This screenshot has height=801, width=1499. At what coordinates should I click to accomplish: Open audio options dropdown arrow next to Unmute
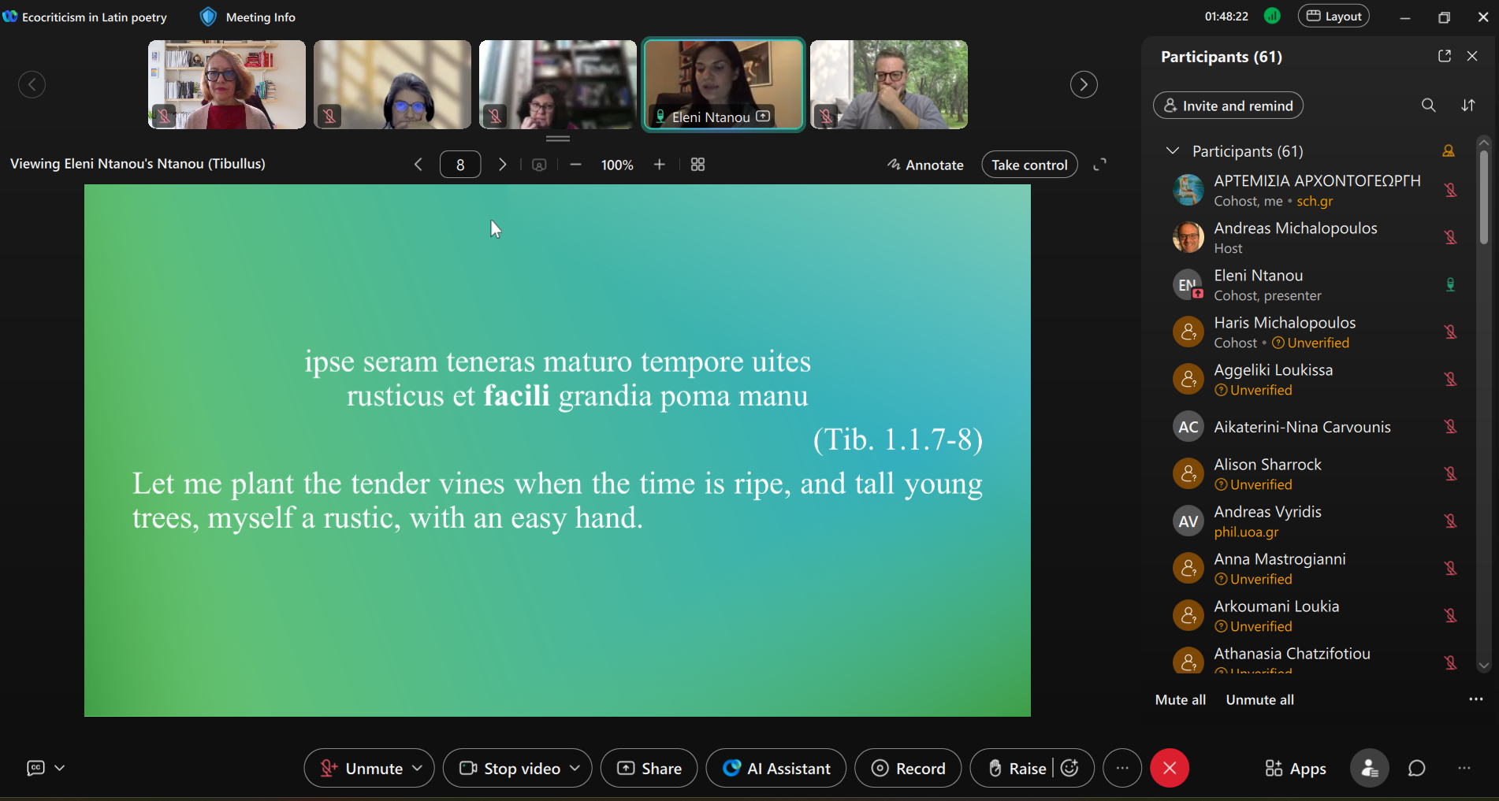(x=418, y=768)
